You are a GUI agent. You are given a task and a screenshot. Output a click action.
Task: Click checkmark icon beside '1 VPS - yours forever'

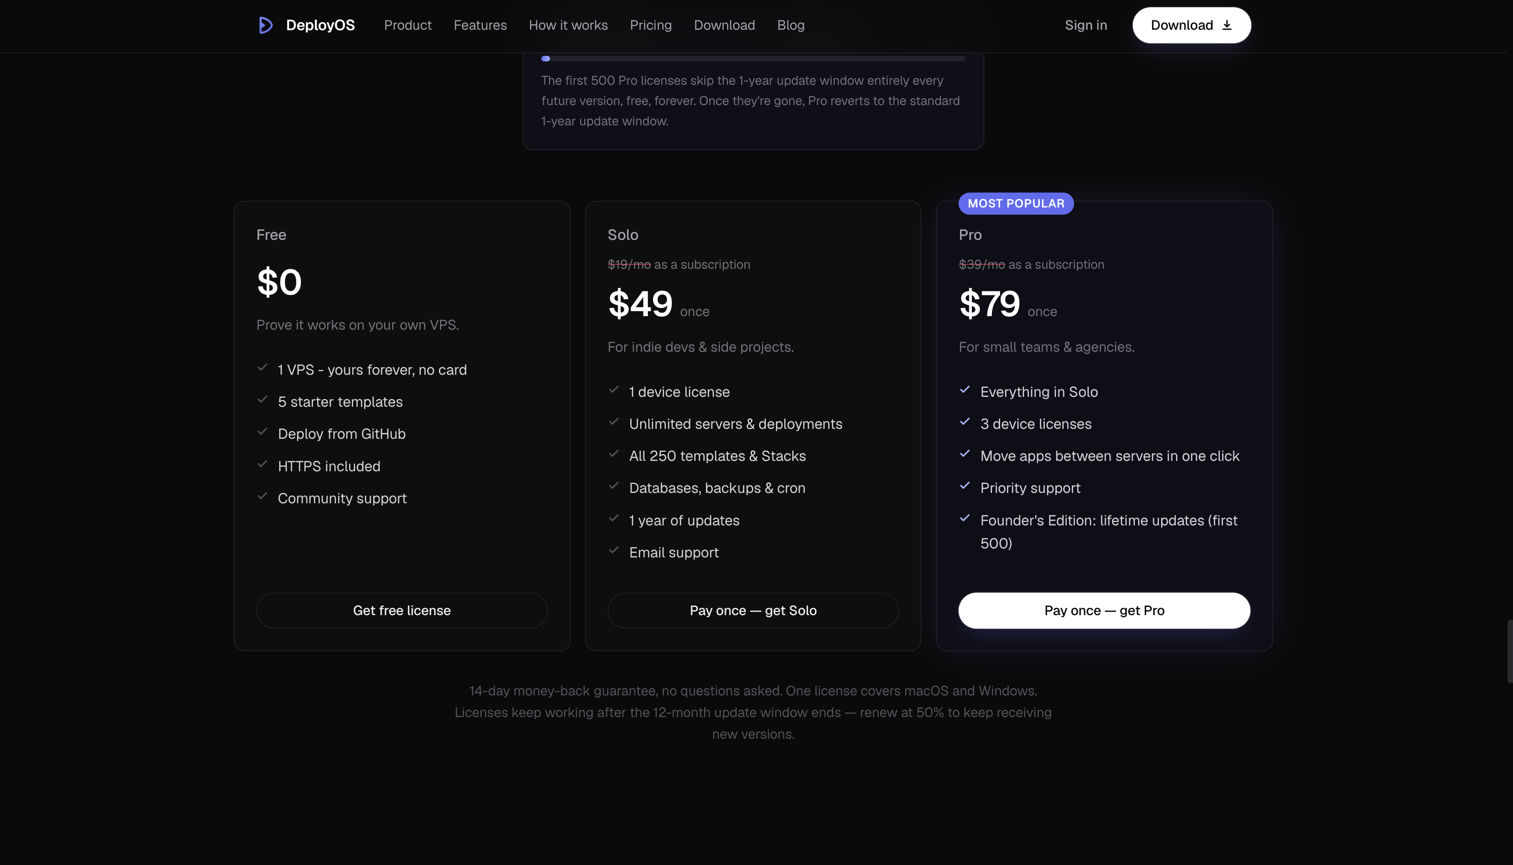pyautogui.click(x=262, y=368)
